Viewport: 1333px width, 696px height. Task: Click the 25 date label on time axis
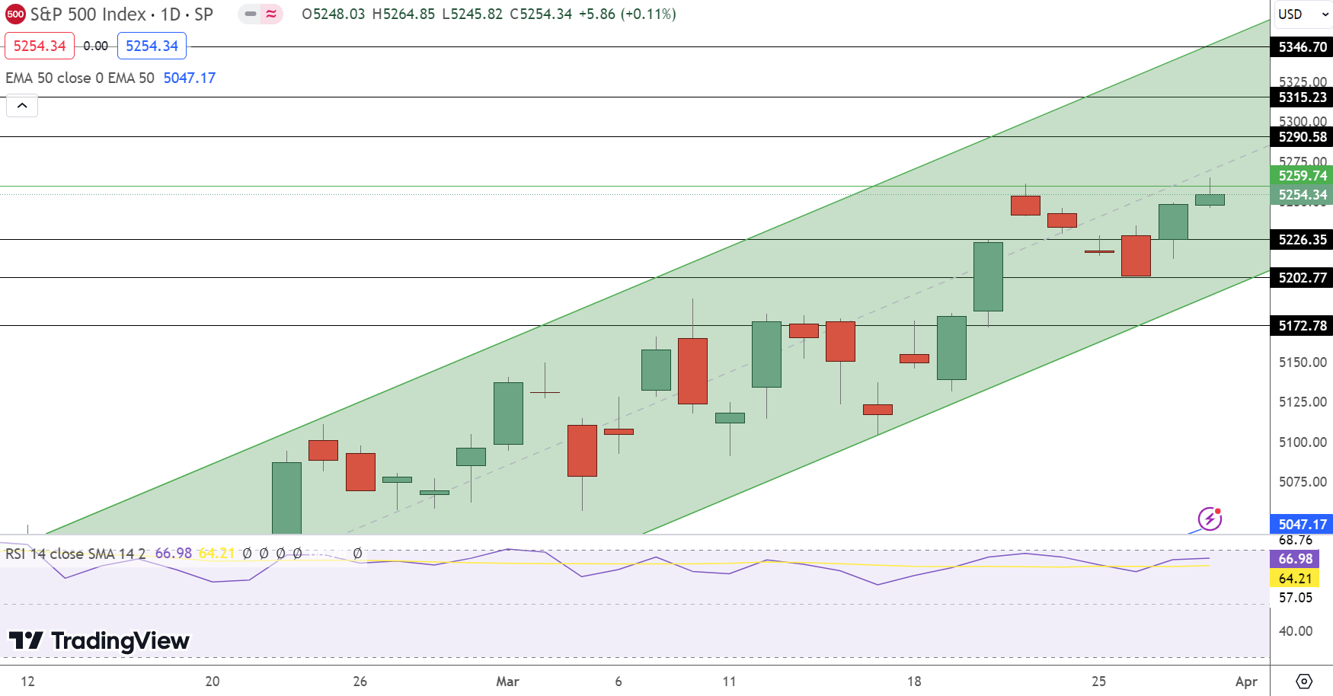1098,682
